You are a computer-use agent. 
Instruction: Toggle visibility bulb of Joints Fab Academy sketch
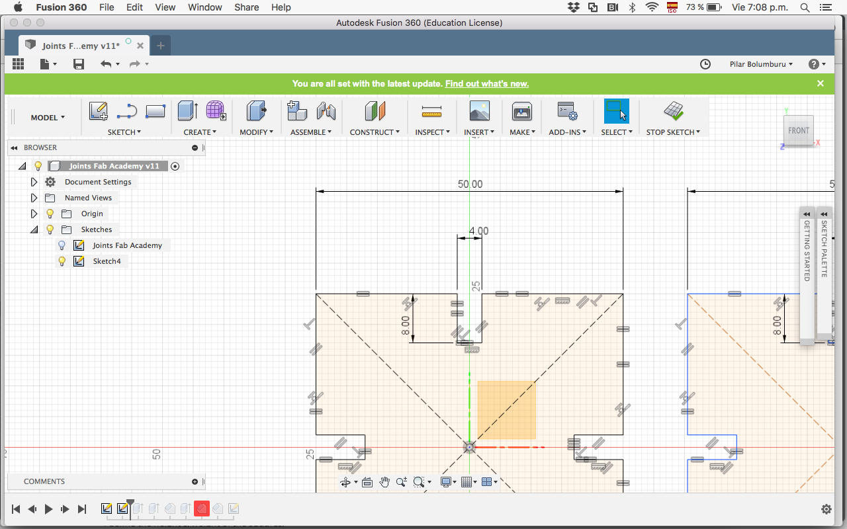(62, 245)
